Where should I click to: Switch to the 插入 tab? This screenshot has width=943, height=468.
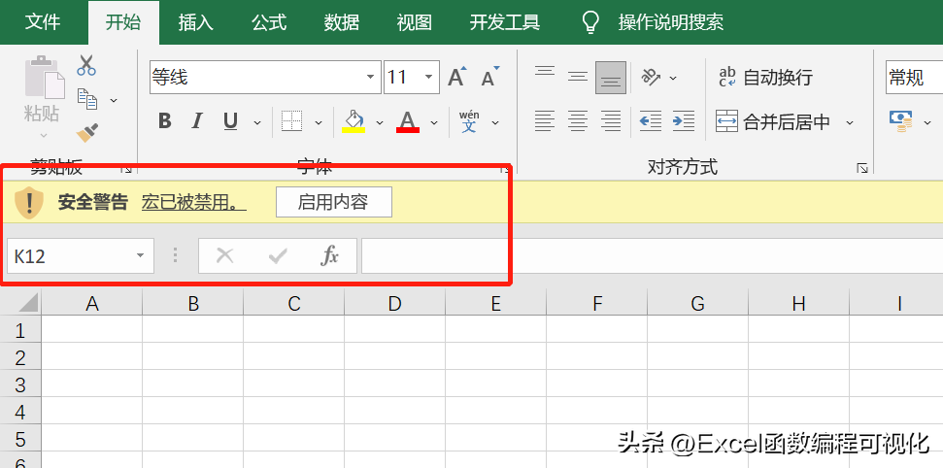196,22
